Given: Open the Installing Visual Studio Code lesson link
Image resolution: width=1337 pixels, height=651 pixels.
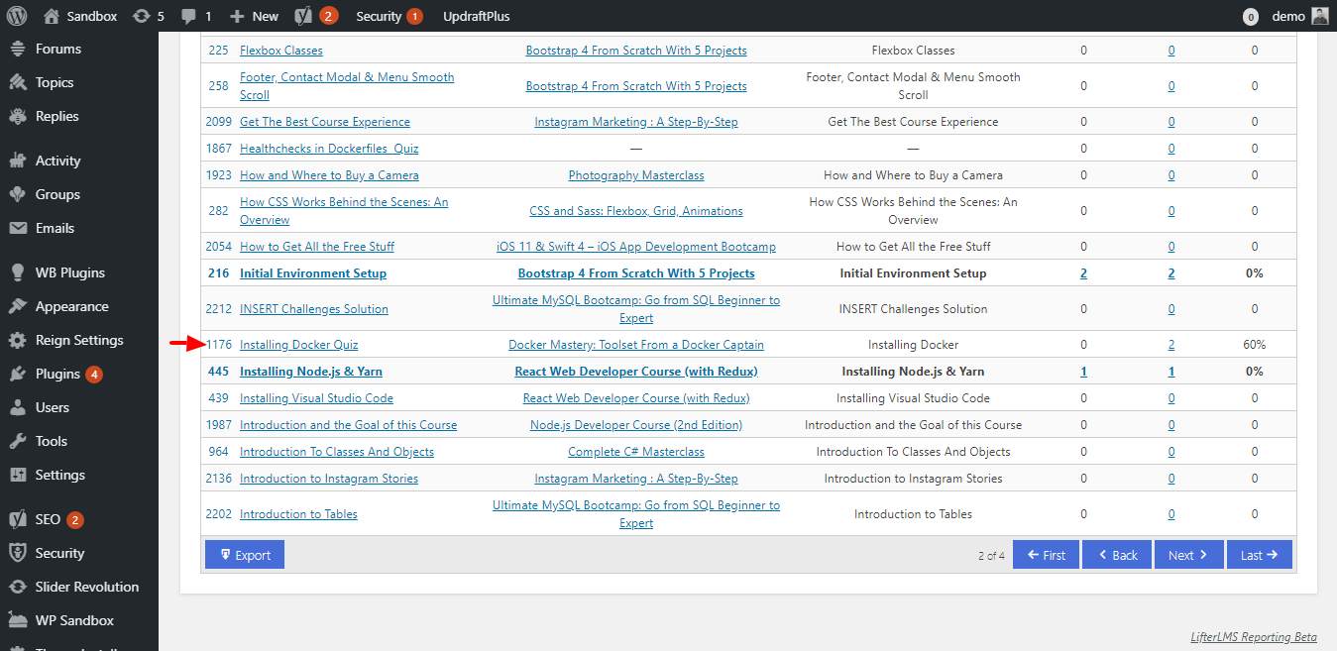Looking at the screenshot, I should [316, 398].
